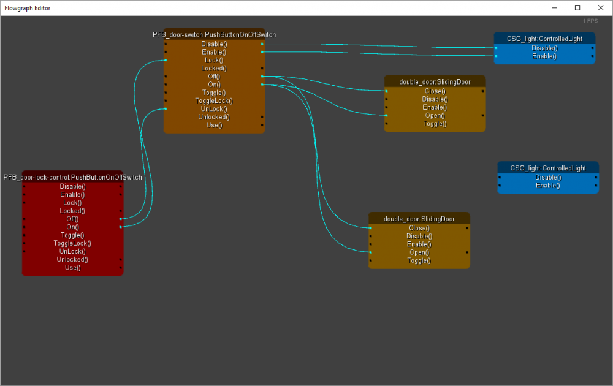Click ToggleLock() label in PFB_door-switch node

214,100
